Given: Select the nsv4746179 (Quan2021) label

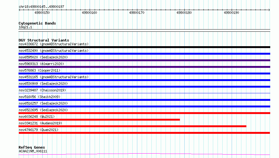Looking at the screenshot, I should pyautogui.click(x=39, y=130).
